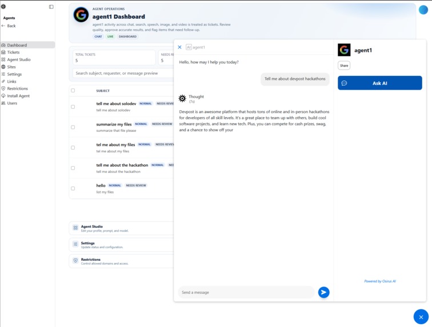Screen dimensions: 432x327
Task: Focus the Send a message field
Action: (246, 292)
